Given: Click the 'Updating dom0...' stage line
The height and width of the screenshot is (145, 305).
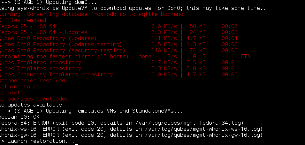Looking at the screenshot, I should (x=48, y=3).
